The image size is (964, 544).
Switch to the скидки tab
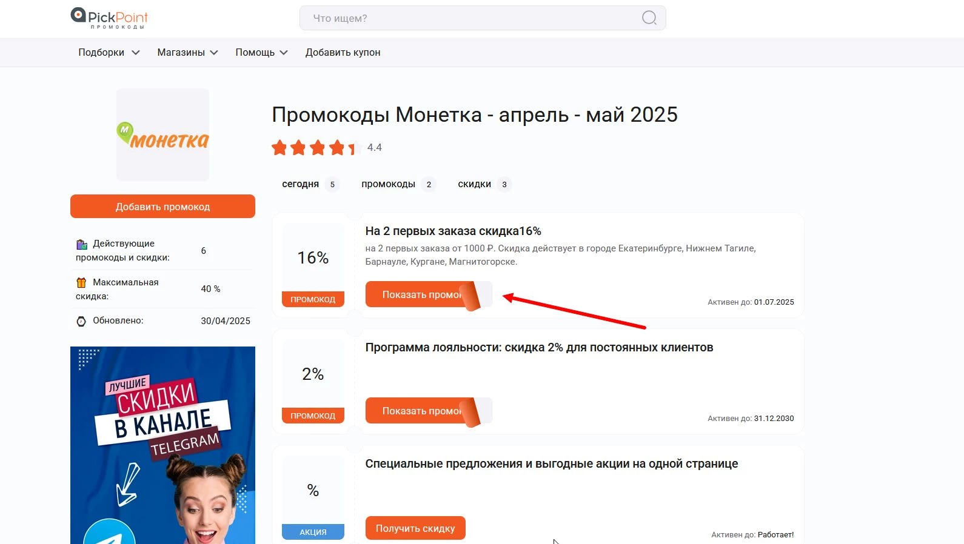[x=484, y=184]
